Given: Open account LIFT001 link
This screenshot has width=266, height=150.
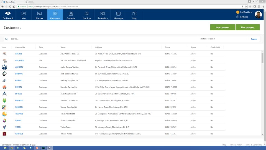Looking at the screenshot, I should coord(19,94).
